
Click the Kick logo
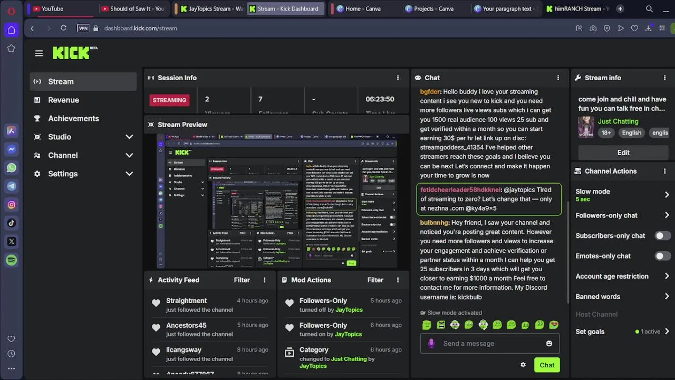pos(74,53)
